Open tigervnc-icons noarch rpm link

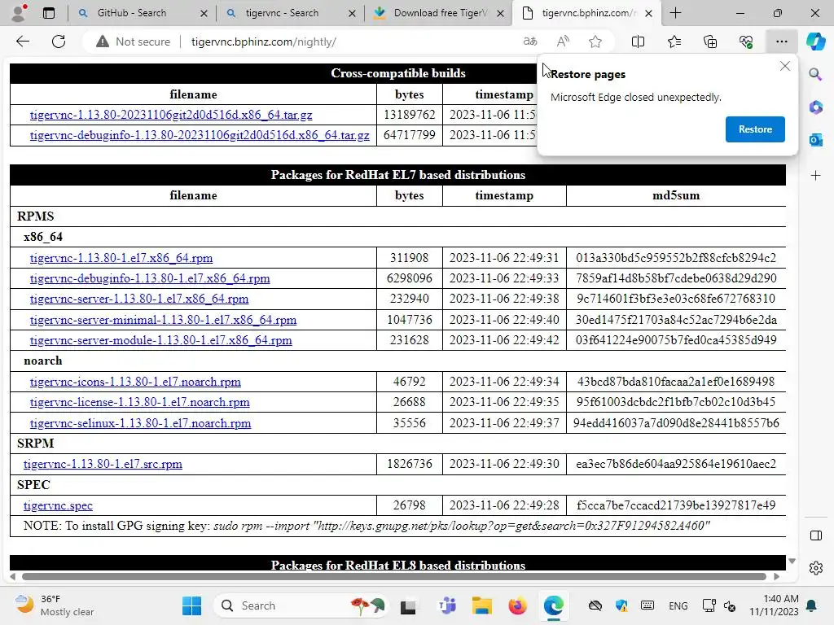(x=135, y=382)
